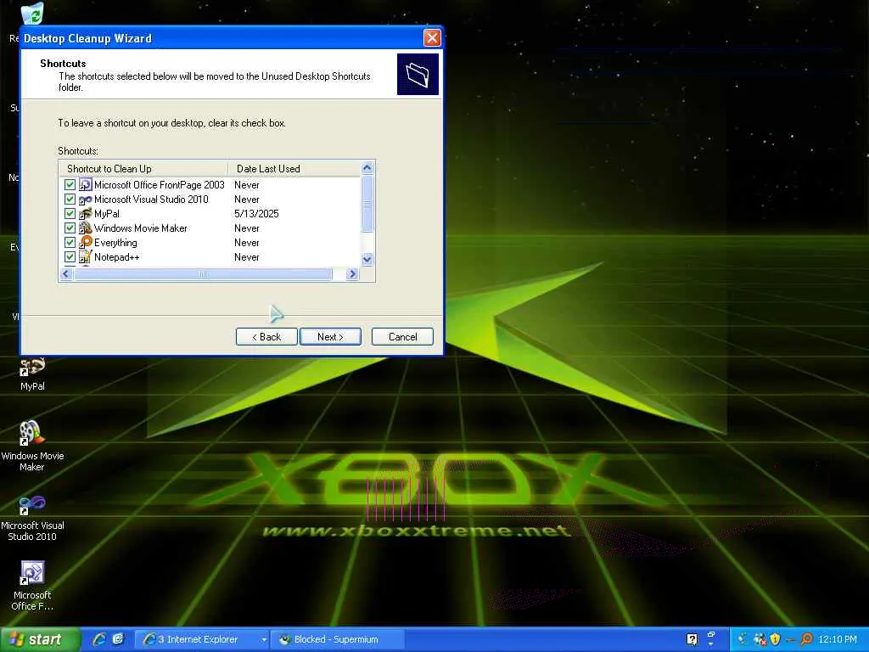Viewport: 869px width, 652px height.
Task: Click list horizontal scrollbar left arrow
Action: (66, 274)
